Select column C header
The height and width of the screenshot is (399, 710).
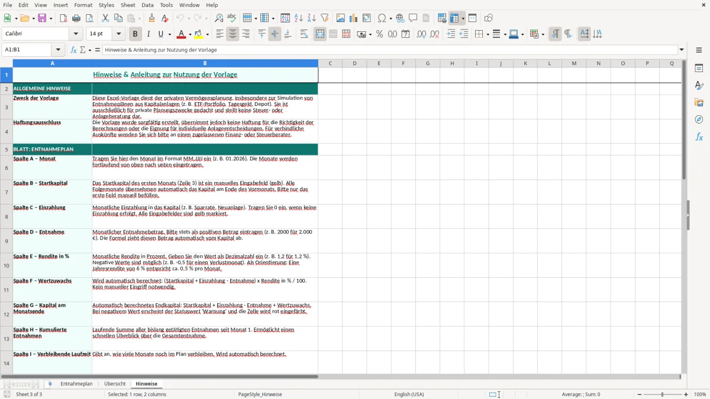tap(330, 63)
